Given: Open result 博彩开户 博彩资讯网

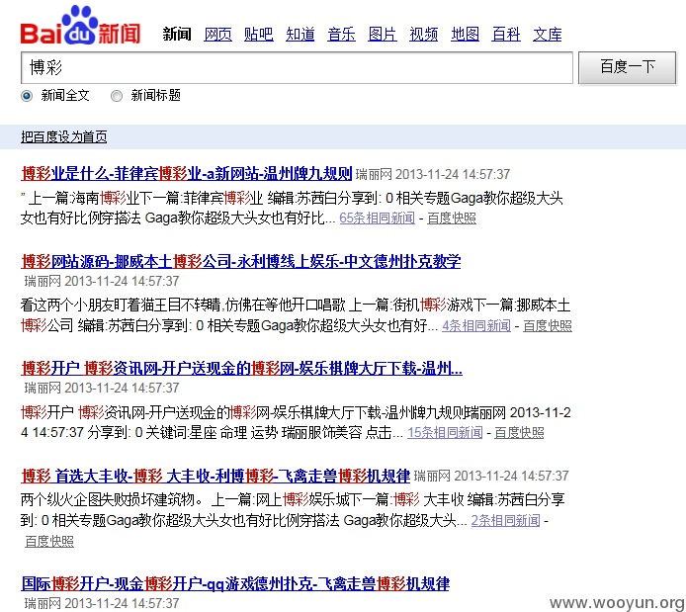Looking at the screenshot, I should pos(241,369).
